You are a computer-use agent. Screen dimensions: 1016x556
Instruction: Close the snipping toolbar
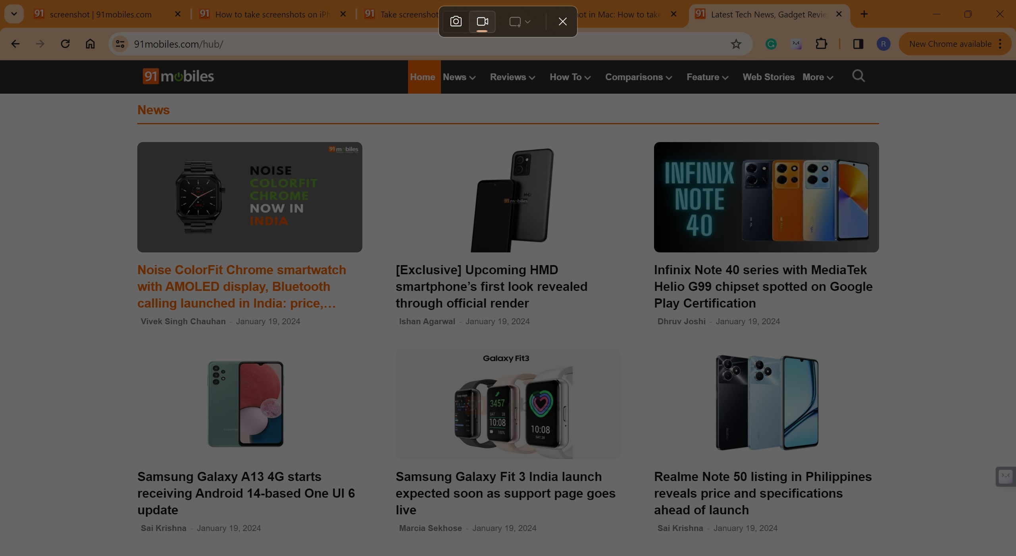562,21
